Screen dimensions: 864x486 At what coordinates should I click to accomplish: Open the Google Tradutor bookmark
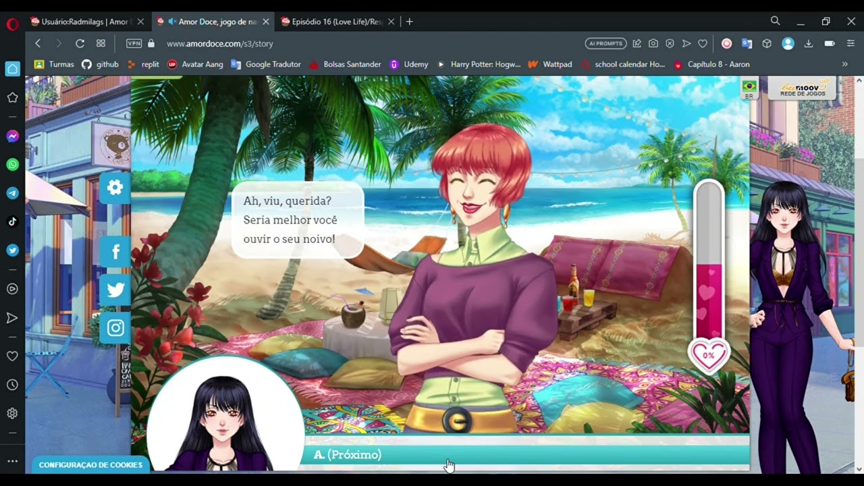click(x=265, y=64)
